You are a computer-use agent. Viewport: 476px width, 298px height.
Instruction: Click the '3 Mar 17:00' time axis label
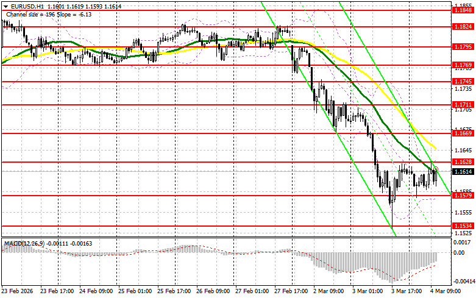click(407, 291)
